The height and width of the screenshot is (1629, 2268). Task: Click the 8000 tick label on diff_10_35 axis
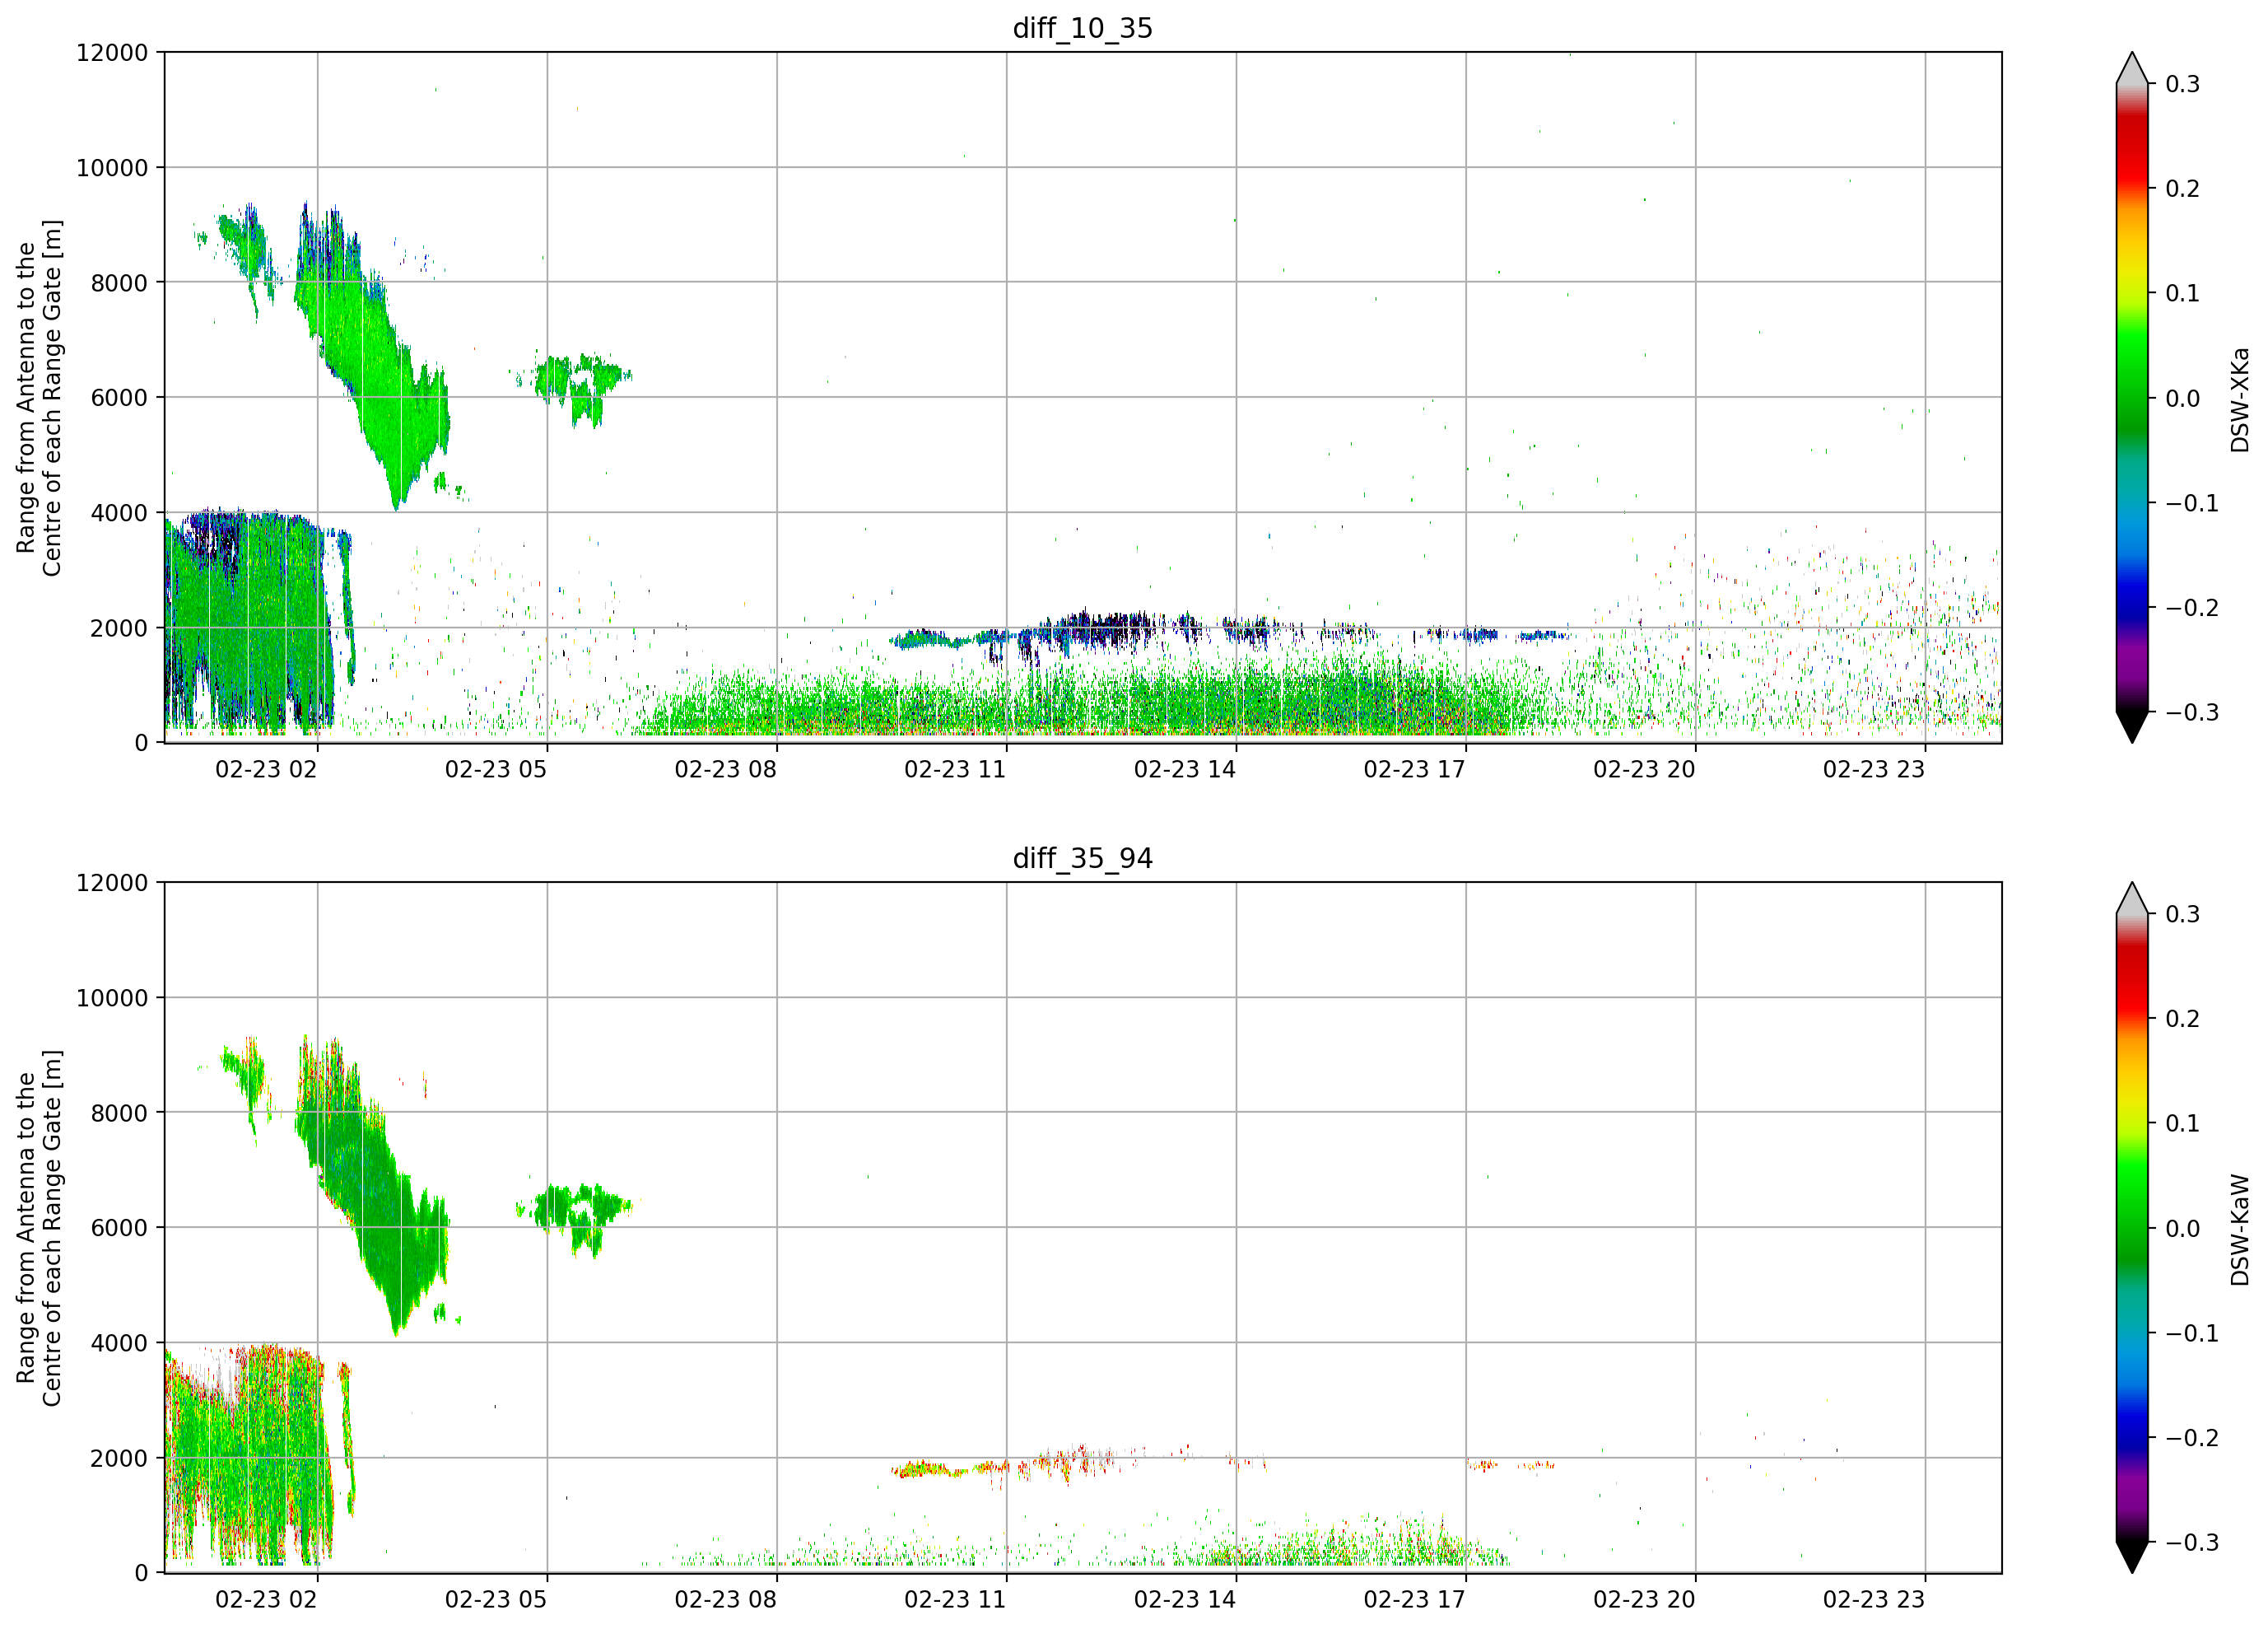[x=119, y=283]
